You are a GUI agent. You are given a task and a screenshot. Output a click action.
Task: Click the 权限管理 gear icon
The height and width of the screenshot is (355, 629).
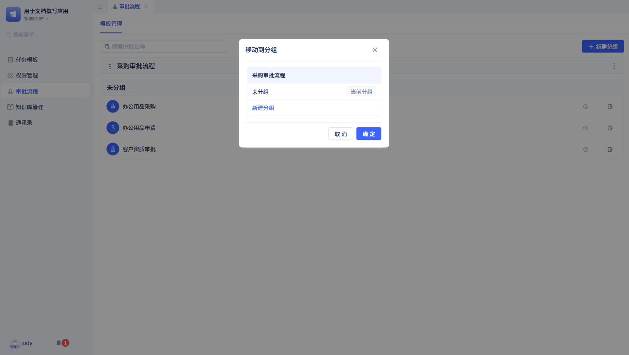pos(10,75)
